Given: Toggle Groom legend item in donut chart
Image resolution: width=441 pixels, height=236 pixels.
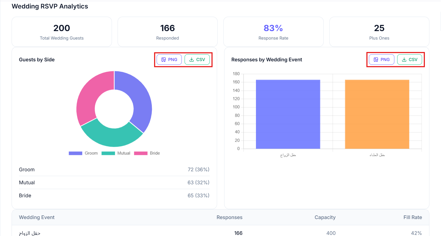Looking at the screenshot, I should (x=83, y=153).
